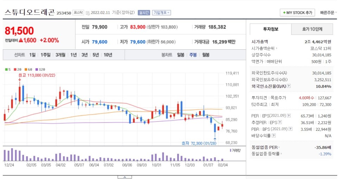The image size is (340, 179).
Task: Click the -1.39% sector change value
Action: [x=325, y=154]
